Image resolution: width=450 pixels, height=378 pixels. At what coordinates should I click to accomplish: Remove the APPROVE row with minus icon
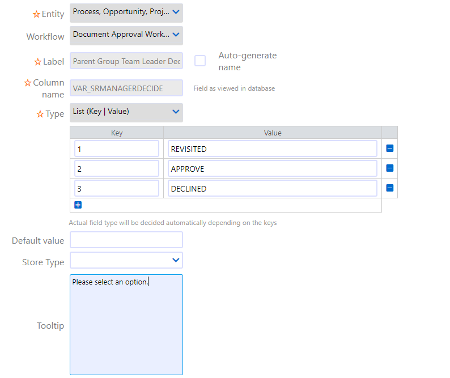[x=389, y=168]
